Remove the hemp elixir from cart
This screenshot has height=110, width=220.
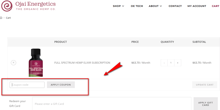13,63
